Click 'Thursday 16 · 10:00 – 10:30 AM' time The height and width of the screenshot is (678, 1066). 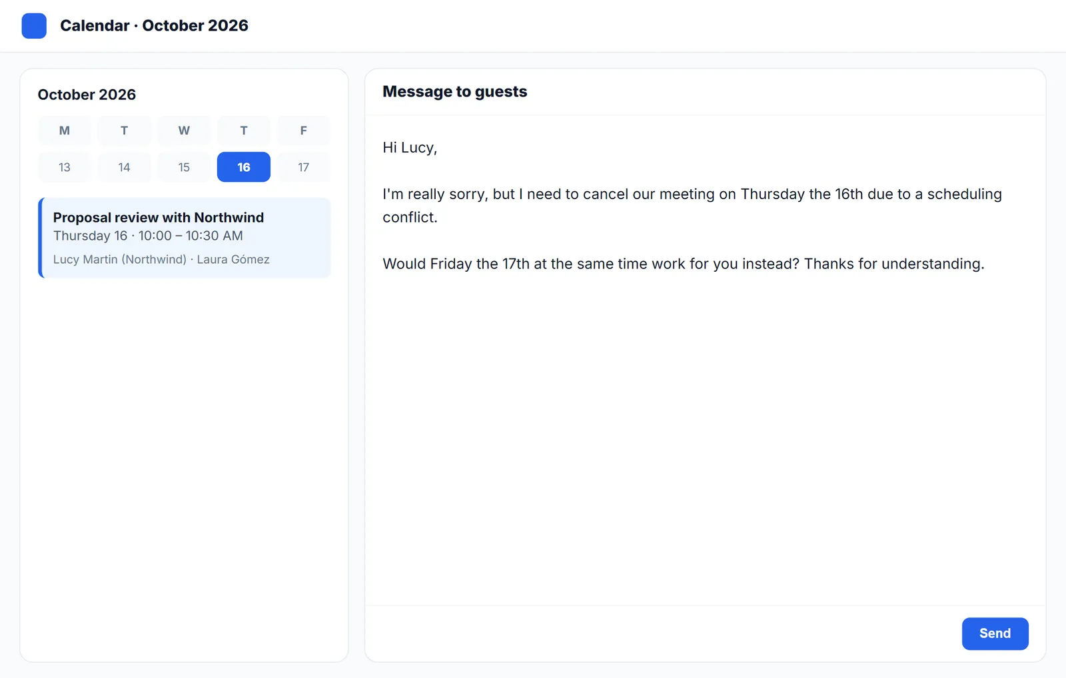coord(148,236)
